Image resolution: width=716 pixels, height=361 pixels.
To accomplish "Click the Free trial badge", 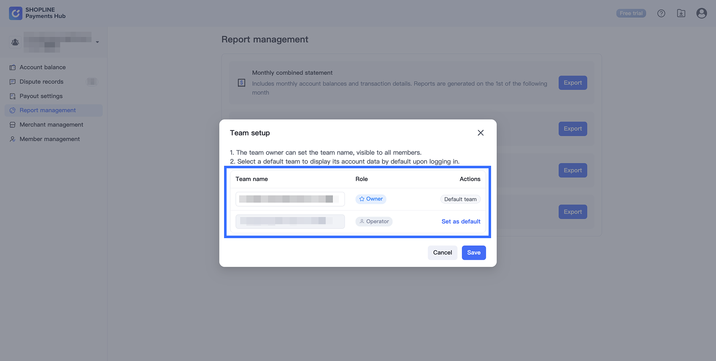I will point(631,13).
